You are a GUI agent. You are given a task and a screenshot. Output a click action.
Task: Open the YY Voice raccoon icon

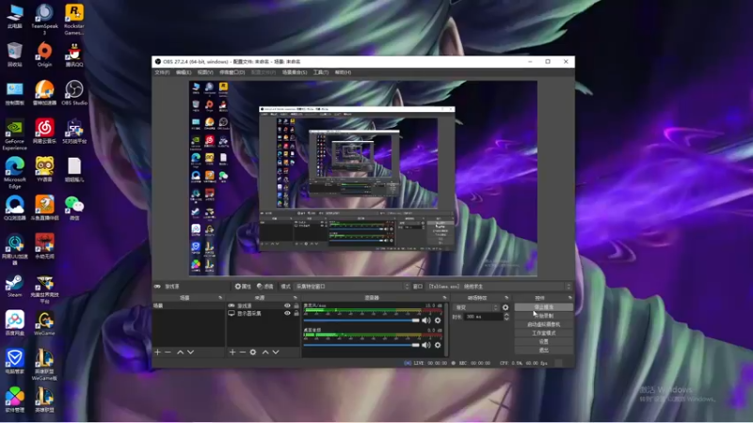tap(44, 169)
